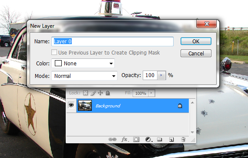The image size is (248, 158).
Task: Hide the Background layer with eye icon
Action: coord(71,105)
